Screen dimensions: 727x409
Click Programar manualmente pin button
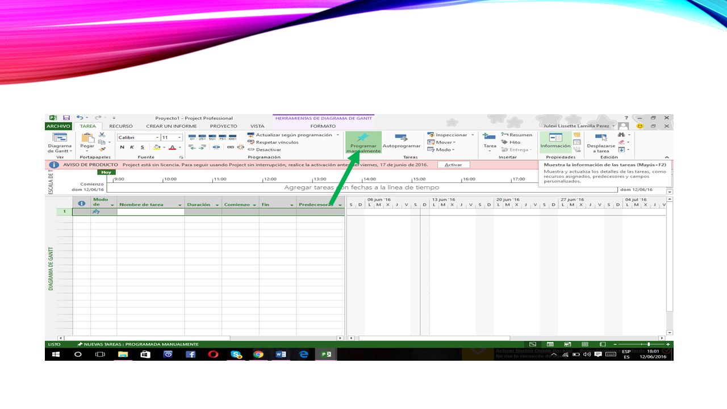pos(363,143)
